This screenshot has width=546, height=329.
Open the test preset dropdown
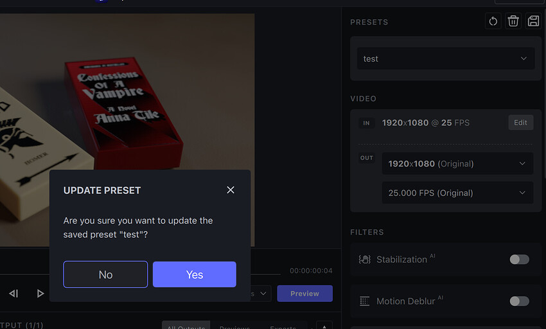(x=446, y=58)
